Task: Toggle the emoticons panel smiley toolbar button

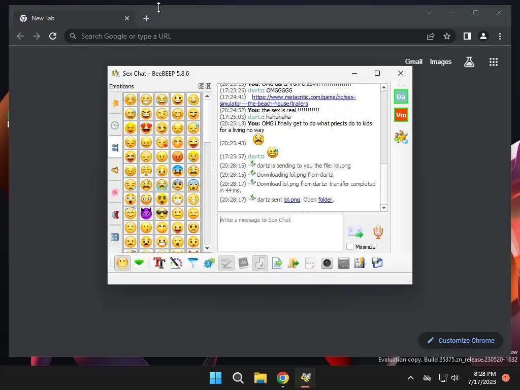Action: coord(122,264)
